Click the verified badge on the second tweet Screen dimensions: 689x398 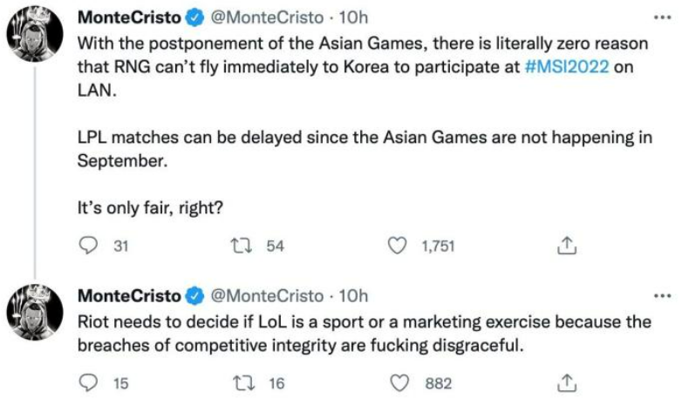[194, 297]
